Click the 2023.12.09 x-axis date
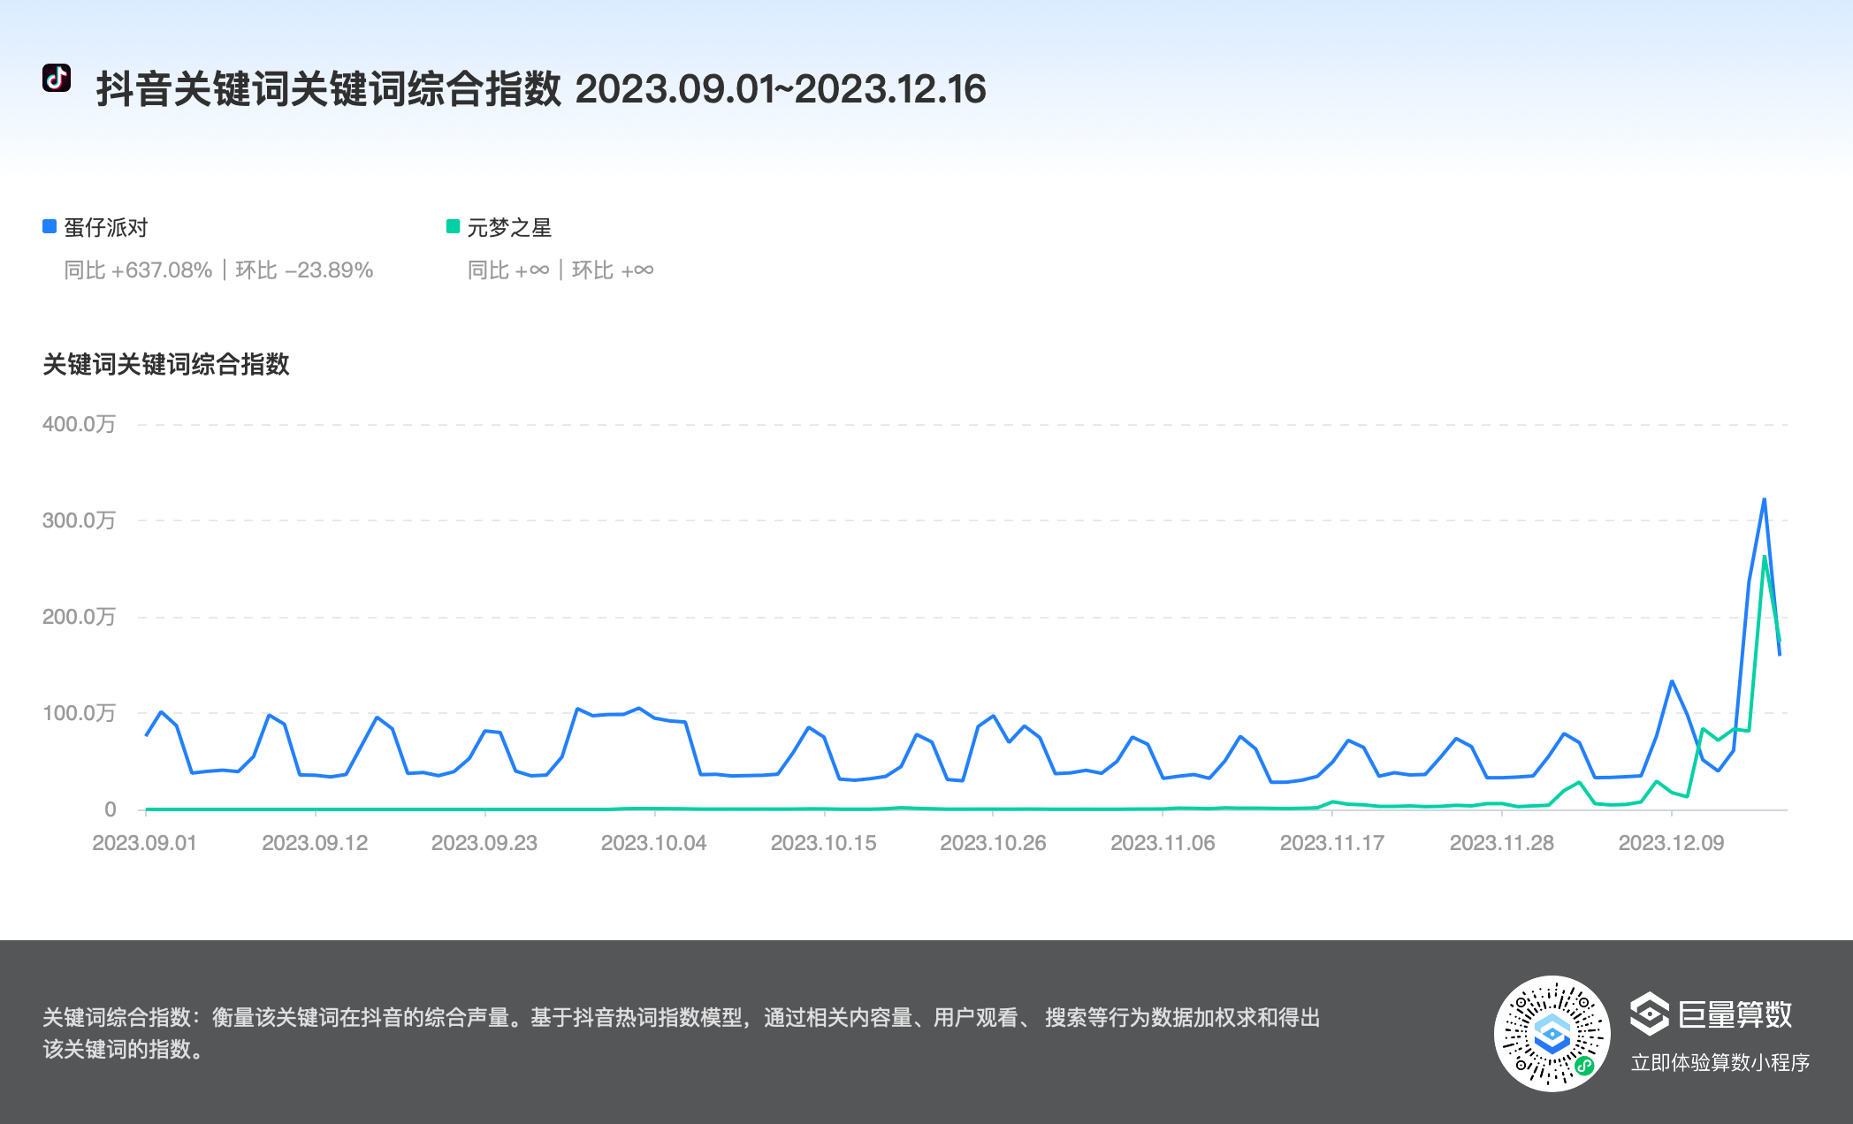1853x1124 pixels. 1672,843
